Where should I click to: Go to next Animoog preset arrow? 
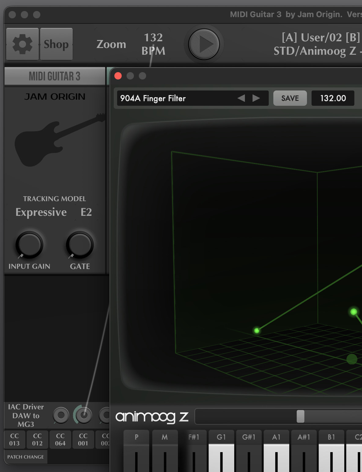click(256, 98)
